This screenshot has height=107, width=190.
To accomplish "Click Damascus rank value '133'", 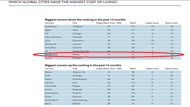I will (133, 40).
